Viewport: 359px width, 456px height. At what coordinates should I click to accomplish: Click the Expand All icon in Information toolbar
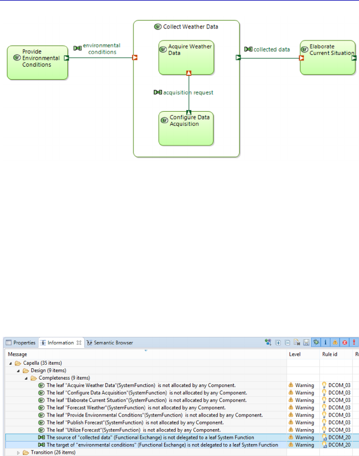click(278, 343)
